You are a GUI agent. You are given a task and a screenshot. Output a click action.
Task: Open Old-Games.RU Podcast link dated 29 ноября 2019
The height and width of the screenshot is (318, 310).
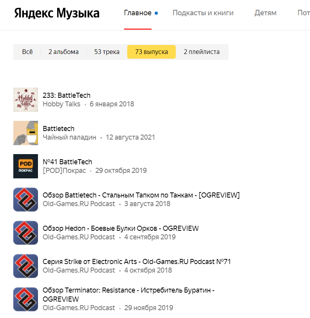coord(79,308)
